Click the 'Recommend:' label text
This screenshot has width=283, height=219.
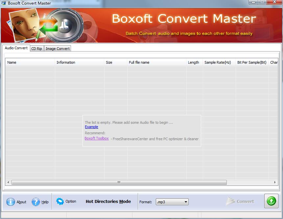(x=95, y=133)
